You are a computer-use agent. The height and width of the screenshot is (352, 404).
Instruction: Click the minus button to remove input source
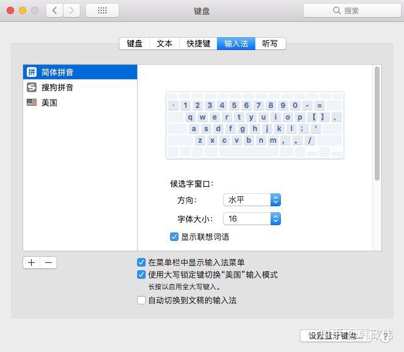tap(48, 263)
